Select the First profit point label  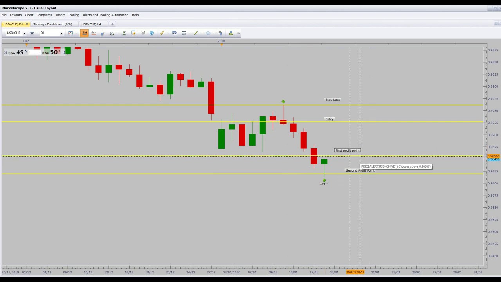(x=348, y=150)
